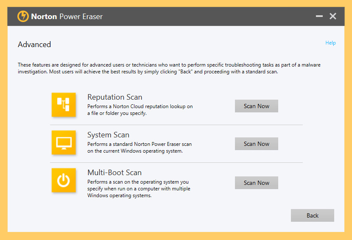Select the System Scan heading
This screenshot has height=240, width=352.
[108, 135]
